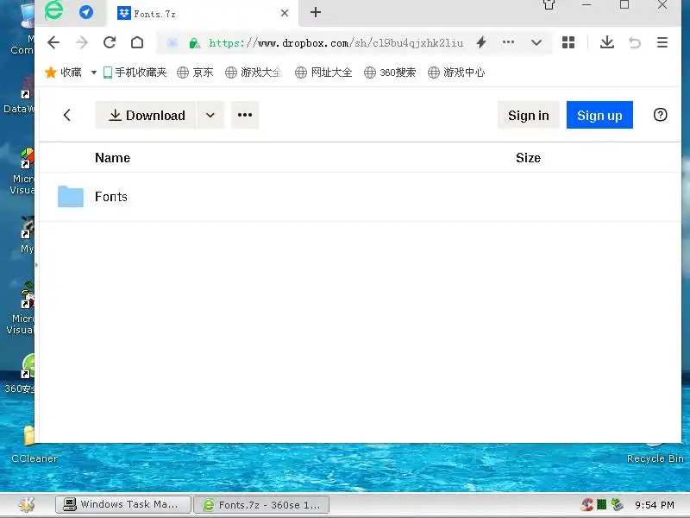Open the extensions grid icon
This screenshot has width=690, height=518.
coord(568,42)
